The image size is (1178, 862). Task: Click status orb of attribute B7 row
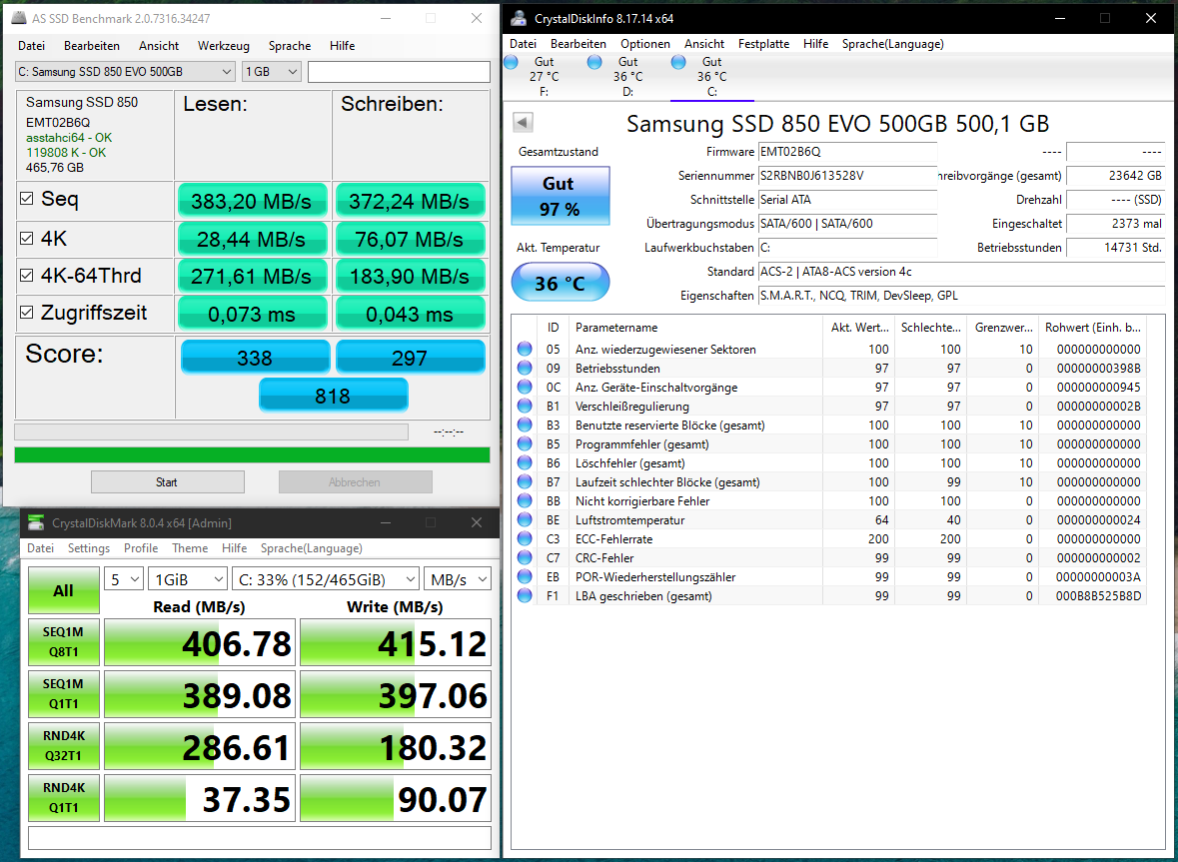pos(525,482)
